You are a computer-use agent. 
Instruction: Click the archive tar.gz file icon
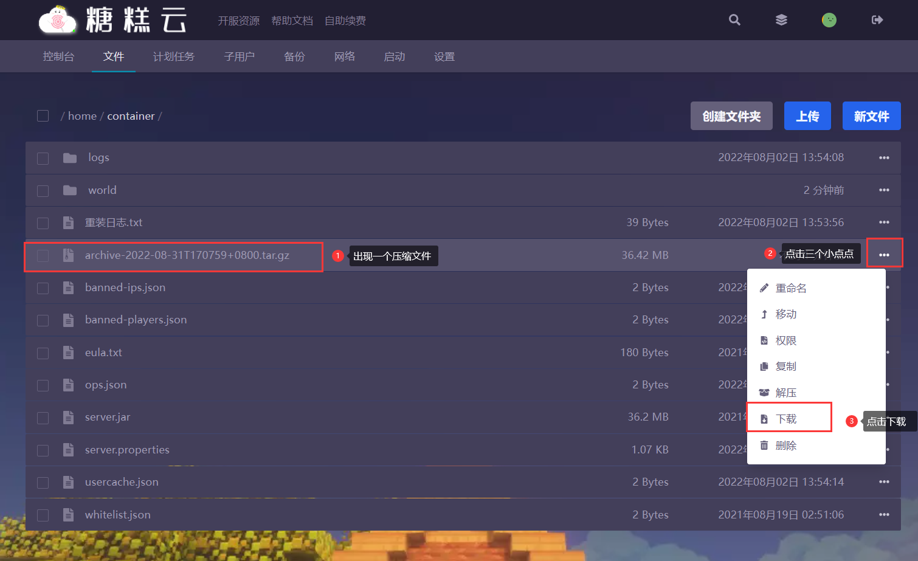[69, 255]
